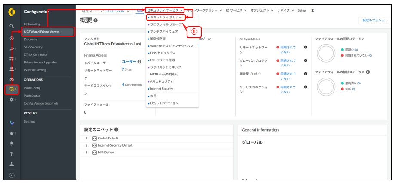Expand the ネットワークポリシー menu
Viewport: 395px width, 183px height.
205,10
